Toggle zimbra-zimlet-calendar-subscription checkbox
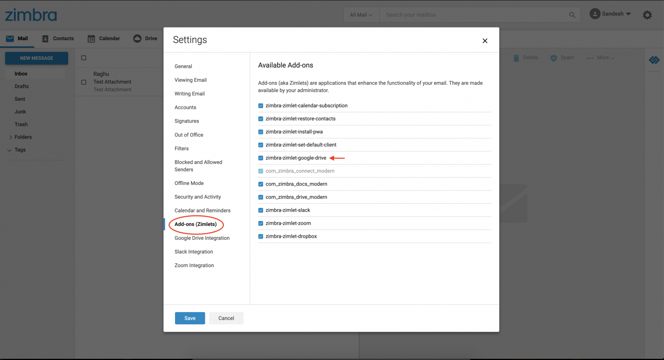 point(261,106)
